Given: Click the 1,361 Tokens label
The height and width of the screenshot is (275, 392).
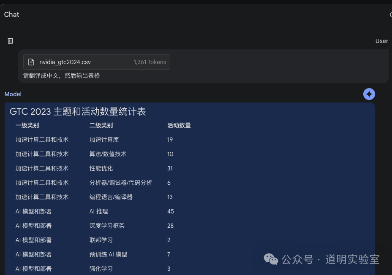Looking at the screenshot, I should pos(150,62).
